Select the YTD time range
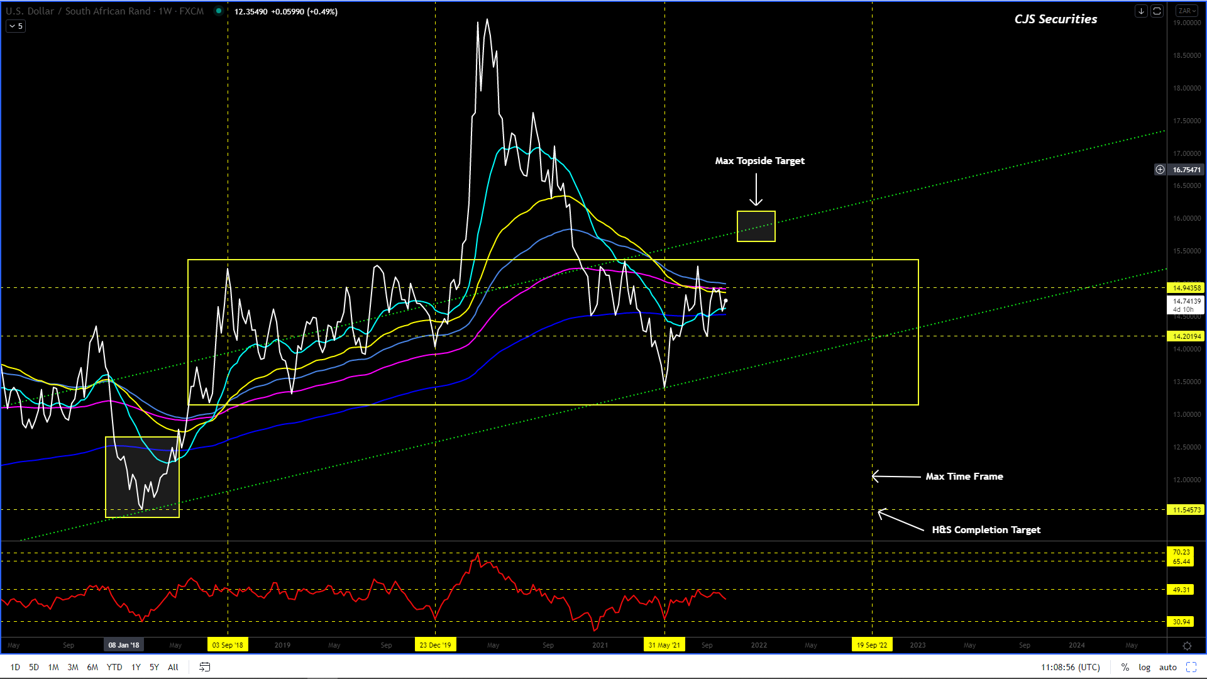The image size is (1207, 679). (x=114, y=667)
